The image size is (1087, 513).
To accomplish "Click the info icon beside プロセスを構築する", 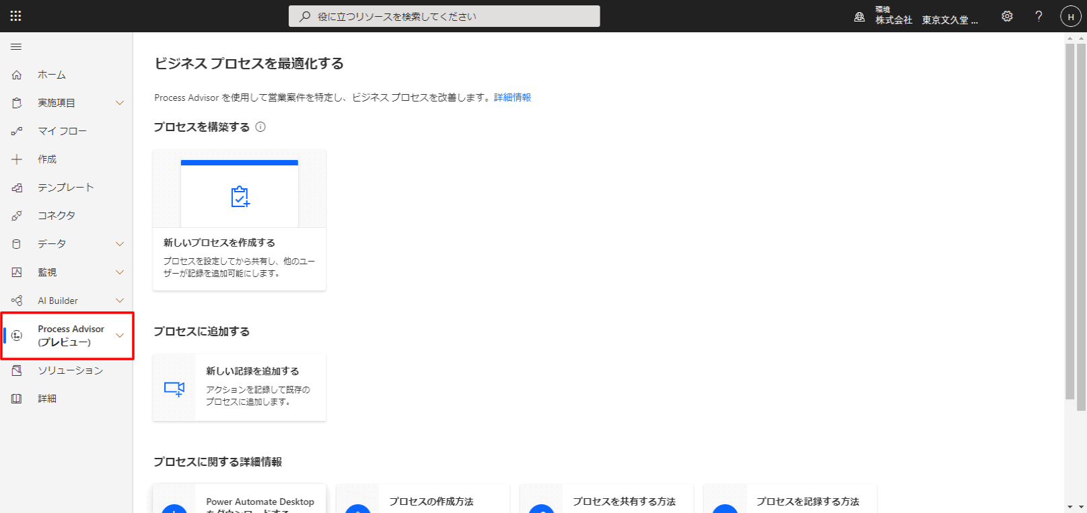I will tap(260, 127).
